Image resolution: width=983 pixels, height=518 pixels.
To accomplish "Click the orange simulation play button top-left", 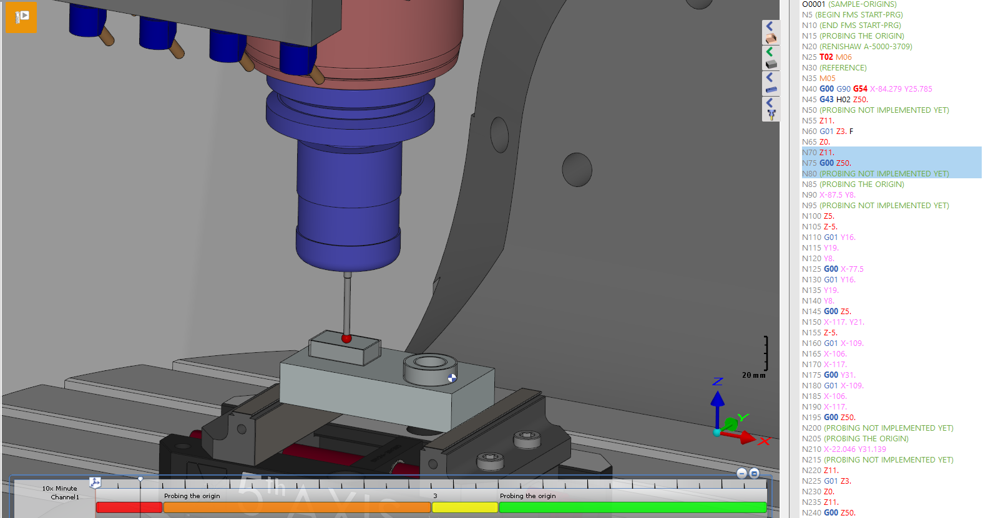I will point(22,17).
